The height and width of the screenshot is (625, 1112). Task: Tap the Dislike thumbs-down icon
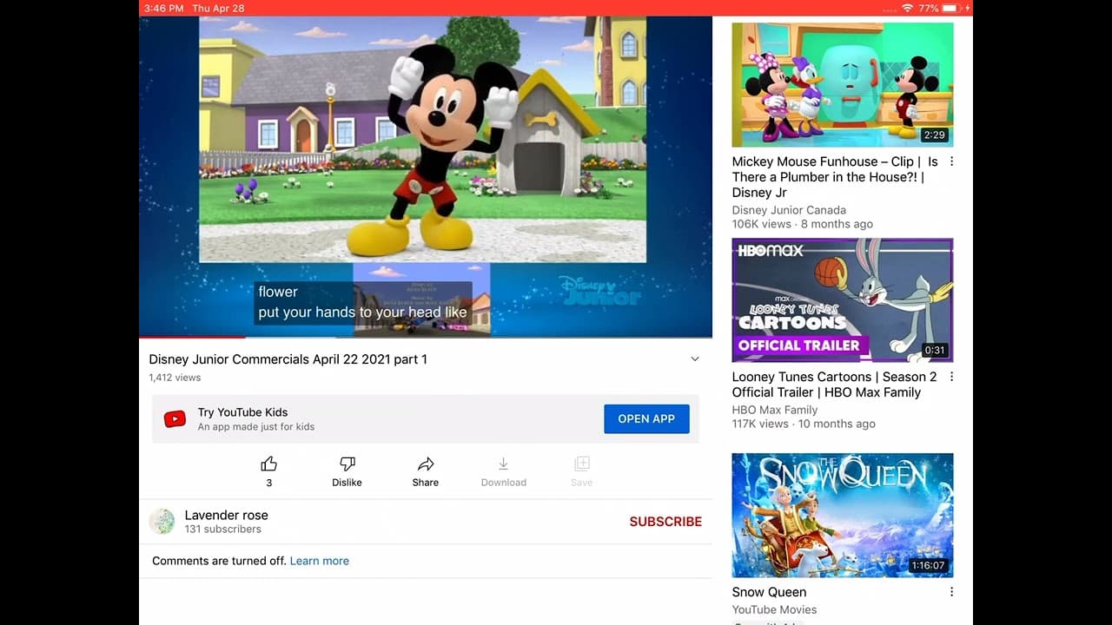[x=347, y=464]
